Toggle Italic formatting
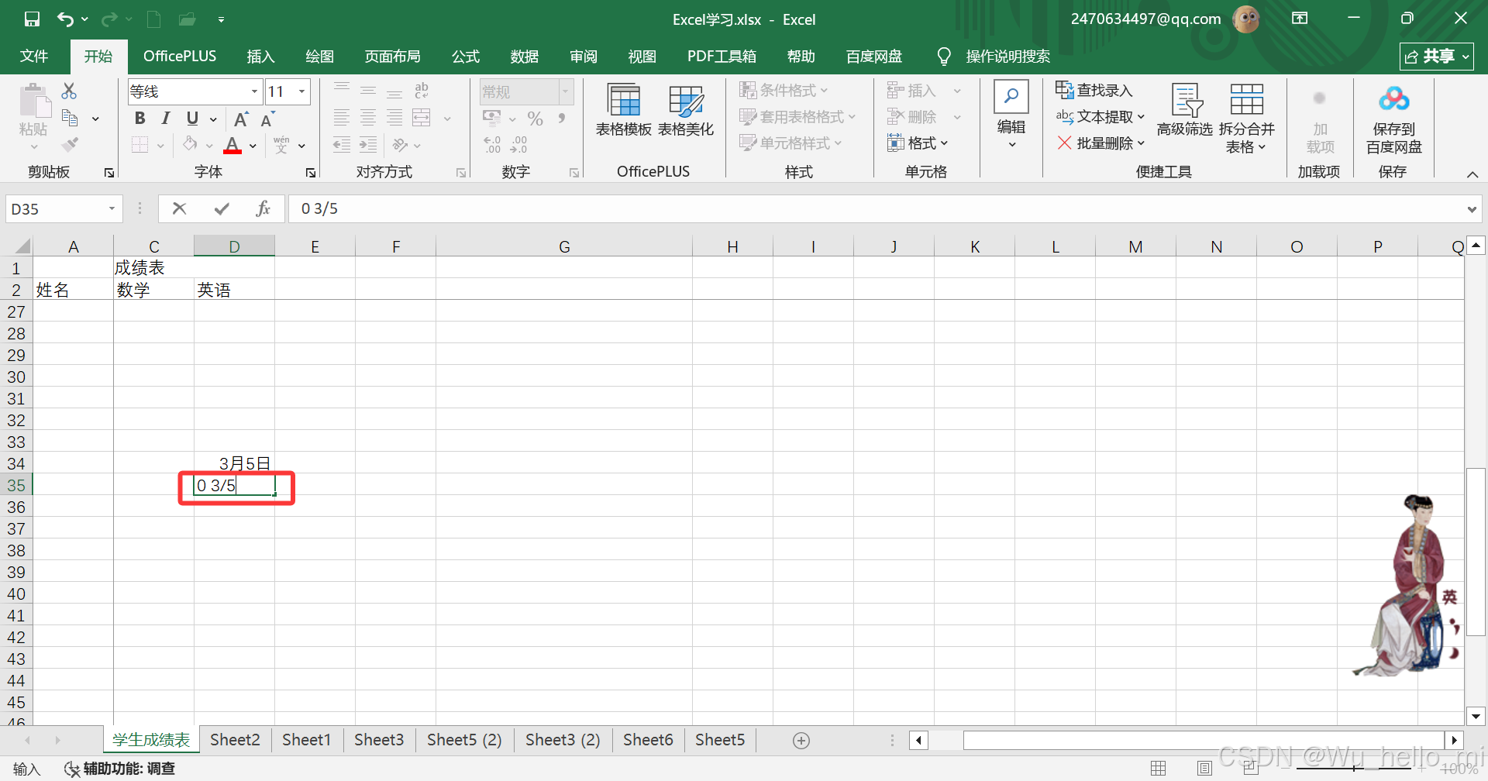Screen dimensions: 1488x781 coord(166,119)
